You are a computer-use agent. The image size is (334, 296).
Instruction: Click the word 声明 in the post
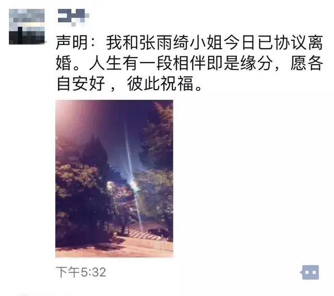[72, 43]
